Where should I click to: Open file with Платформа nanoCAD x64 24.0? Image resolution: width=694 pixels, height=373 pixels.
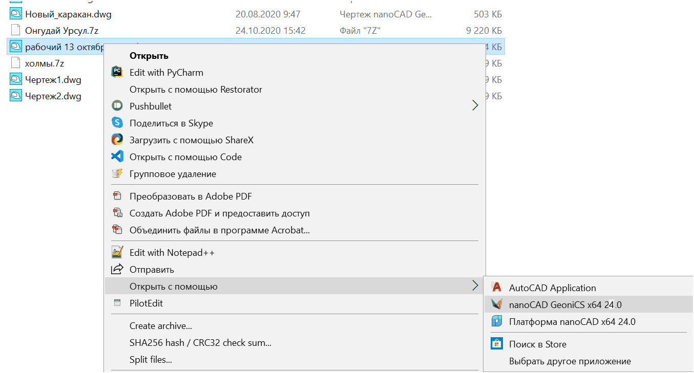(x=572, y=322)
